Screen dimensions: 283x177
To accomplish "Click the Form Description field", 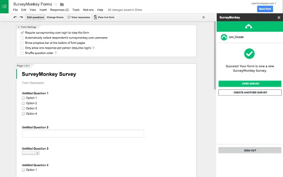I will pos(33,83).
